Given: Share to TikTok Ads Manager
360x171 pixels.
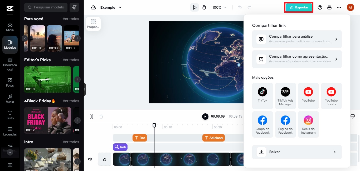Looking at the screenshot, I should coord(285,96).
